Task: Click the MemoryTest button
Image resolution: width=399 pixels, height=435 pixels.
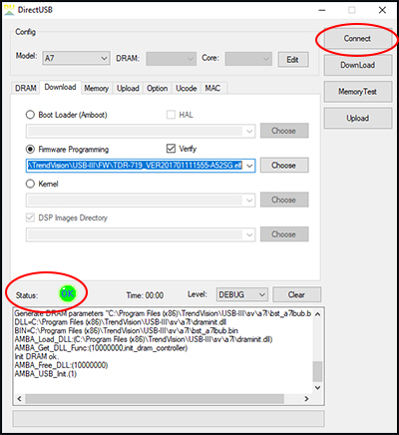Action: pyautogui.click(x=358, y=92)
